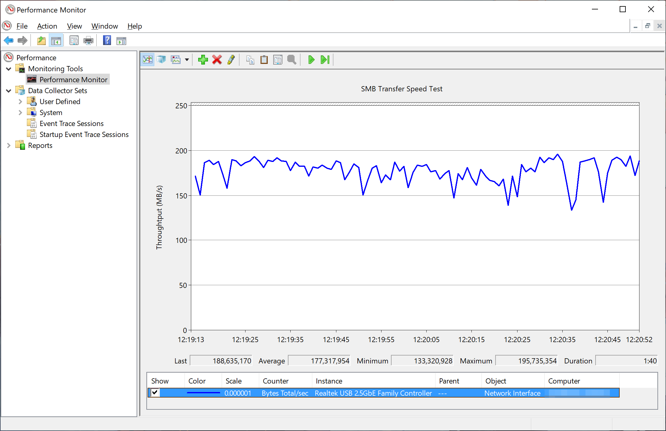Viewport: 666px width, 431px height.
Task: Click the Paste Counter List clipboard icon
Action: (x=264, y=60)
